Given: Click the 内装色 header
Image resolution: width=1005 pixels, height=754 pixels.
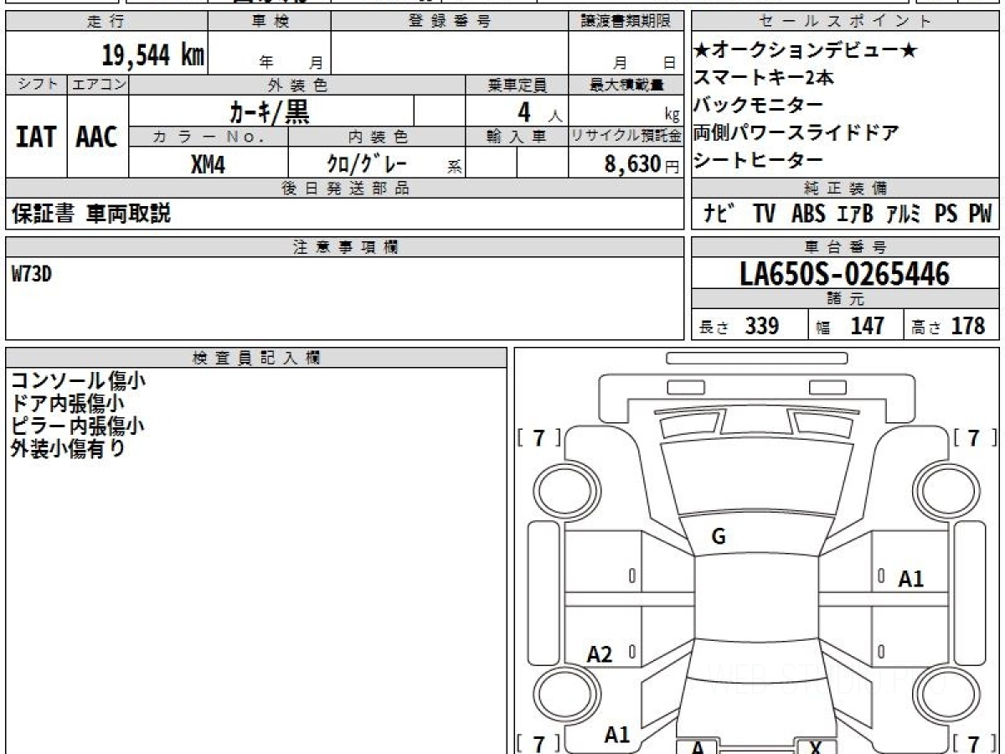Looking at the screenshot, I should click(377, 136).
